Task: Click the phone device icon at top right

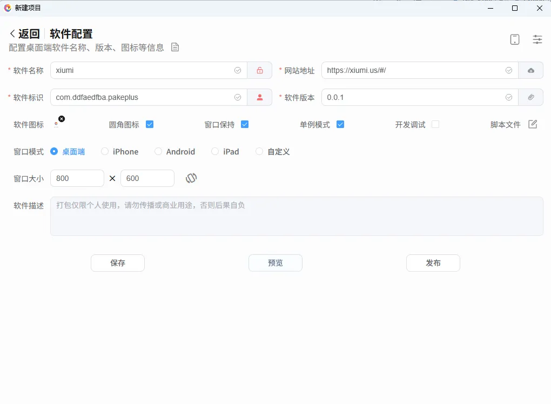Action: click(514, 39)
